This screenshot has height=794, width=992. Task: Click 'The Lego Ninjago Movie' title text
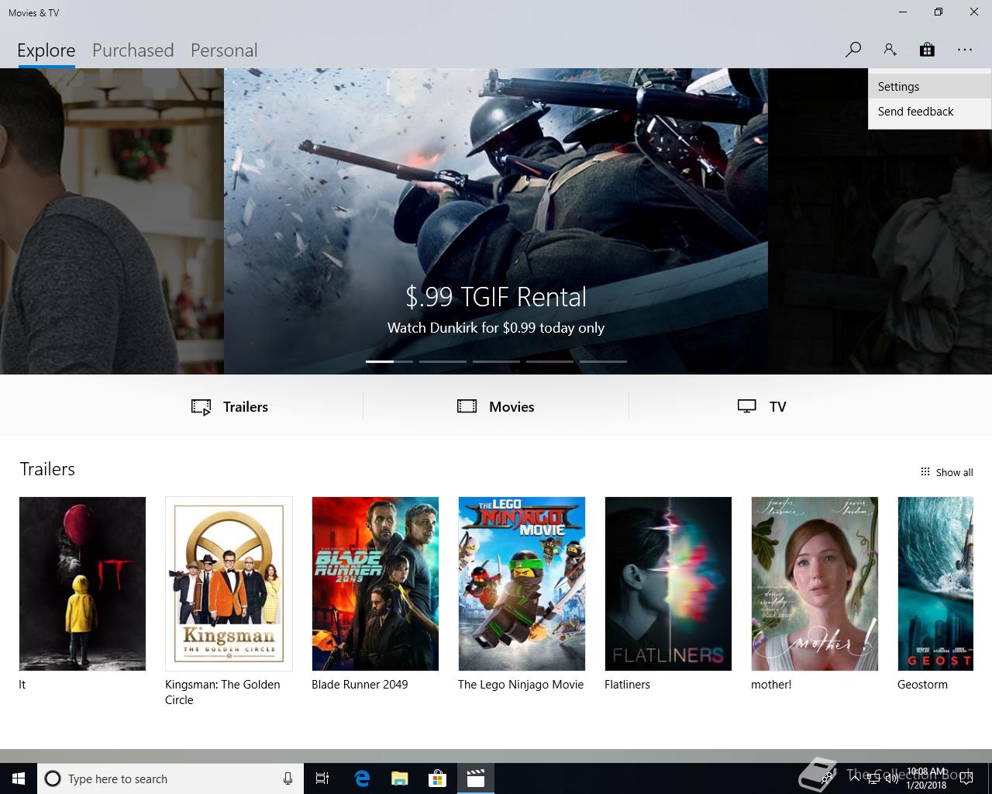click(x=521, y=685)
